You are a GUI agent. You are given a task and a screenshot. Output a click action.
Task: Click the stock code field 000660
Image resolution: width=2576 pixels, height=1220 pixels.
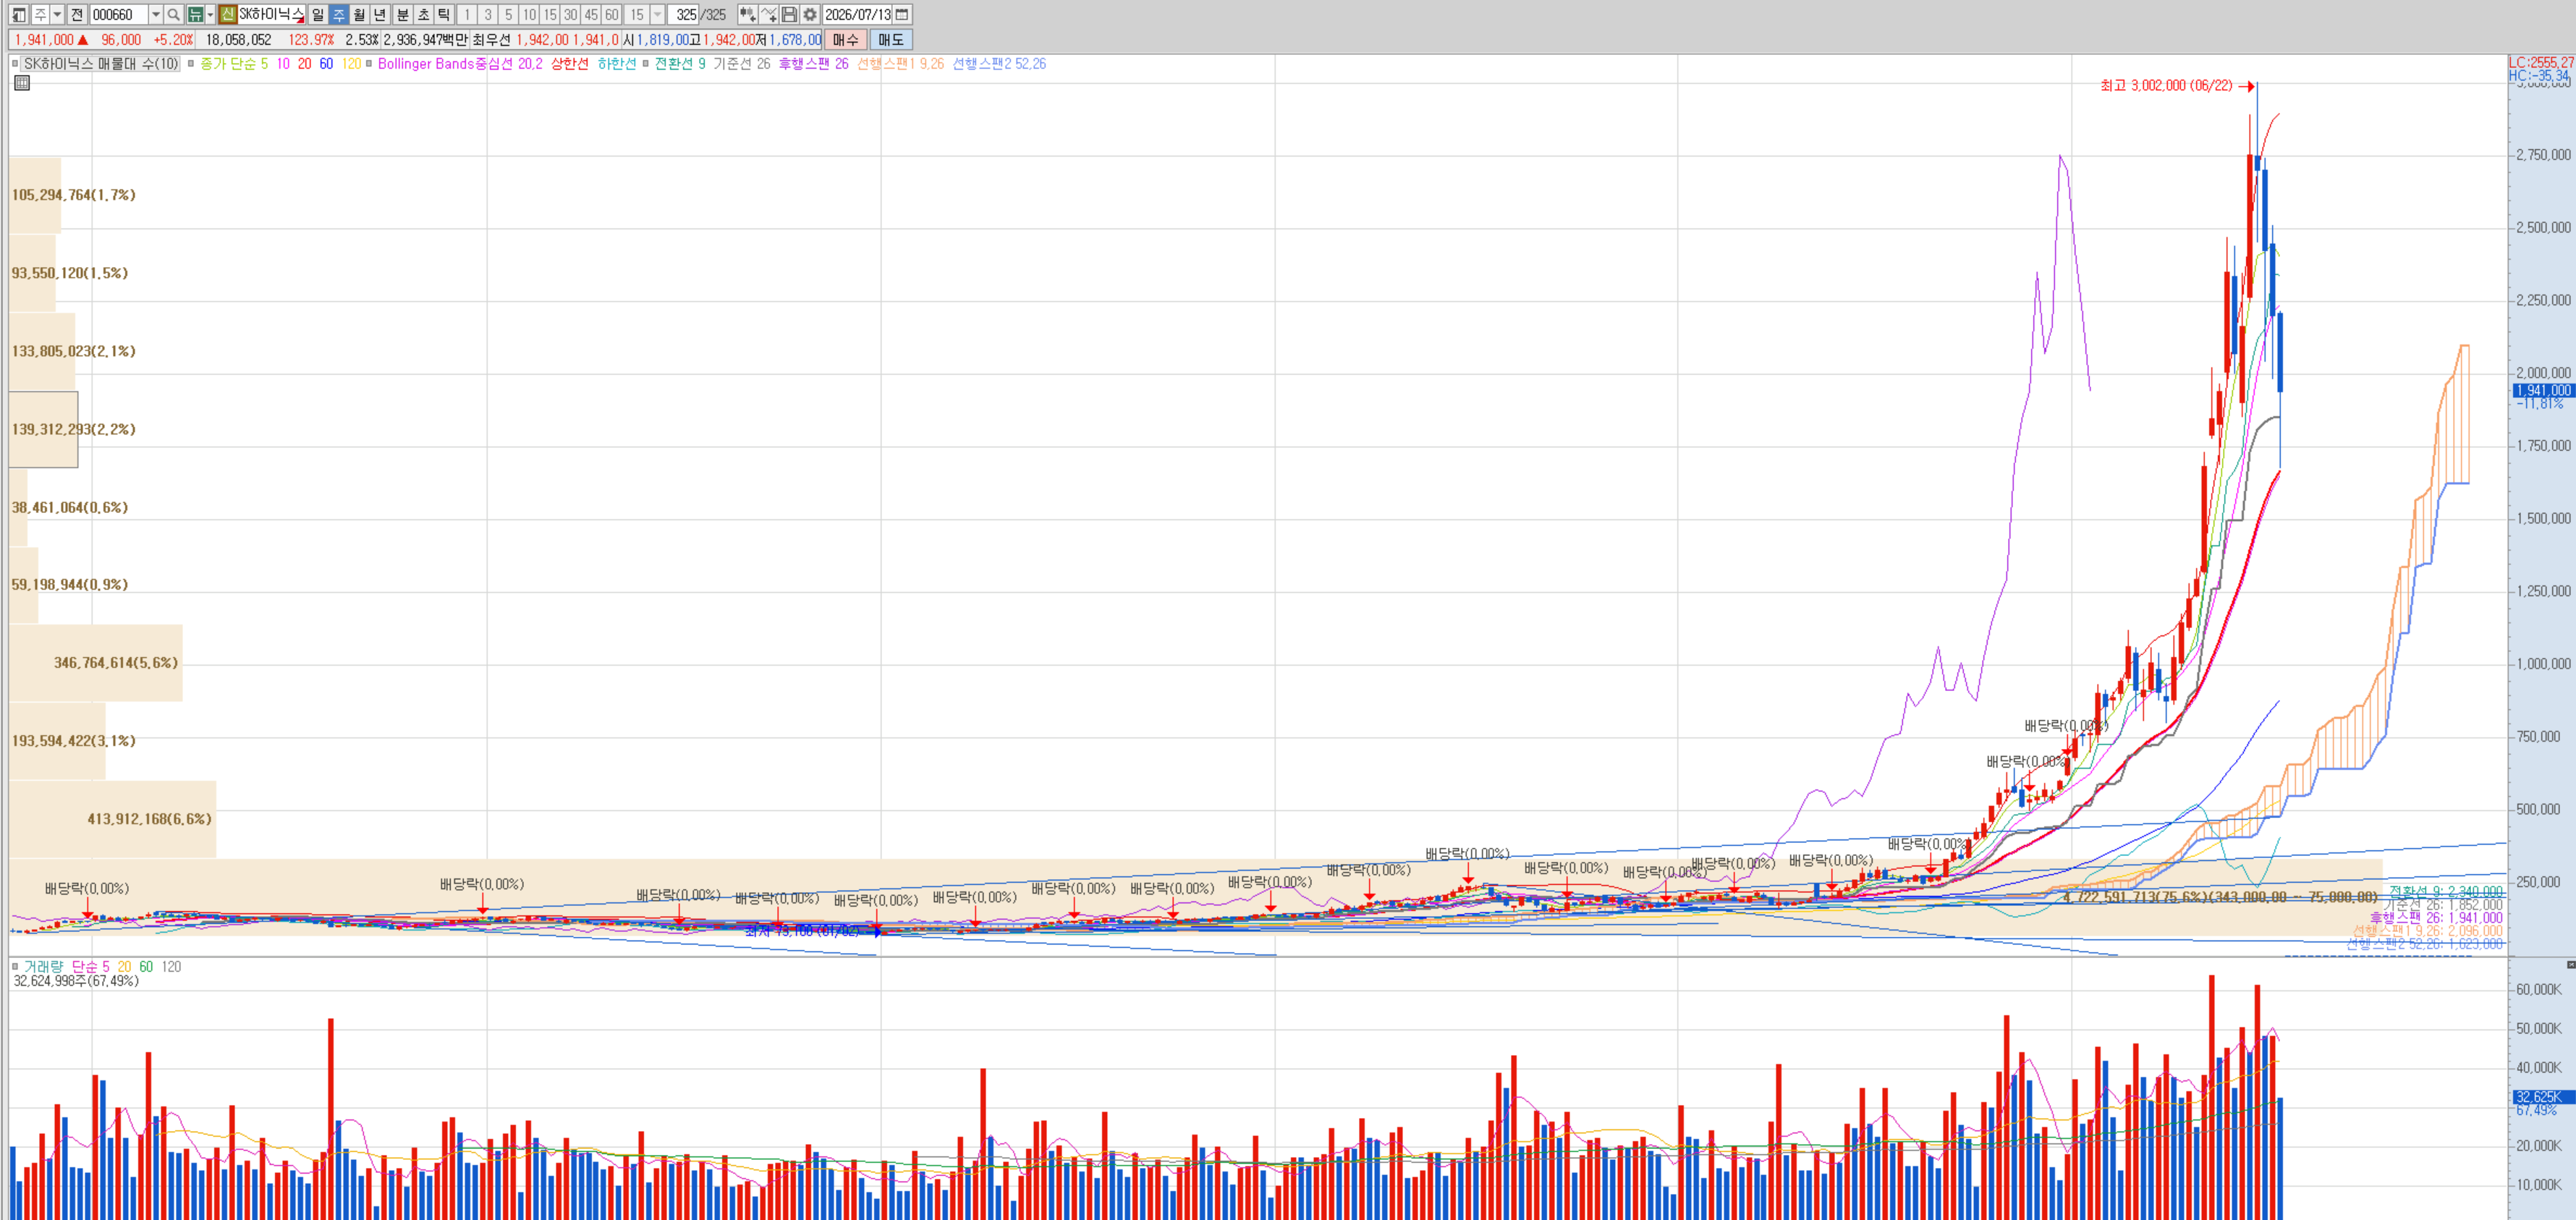pos(119,15)
